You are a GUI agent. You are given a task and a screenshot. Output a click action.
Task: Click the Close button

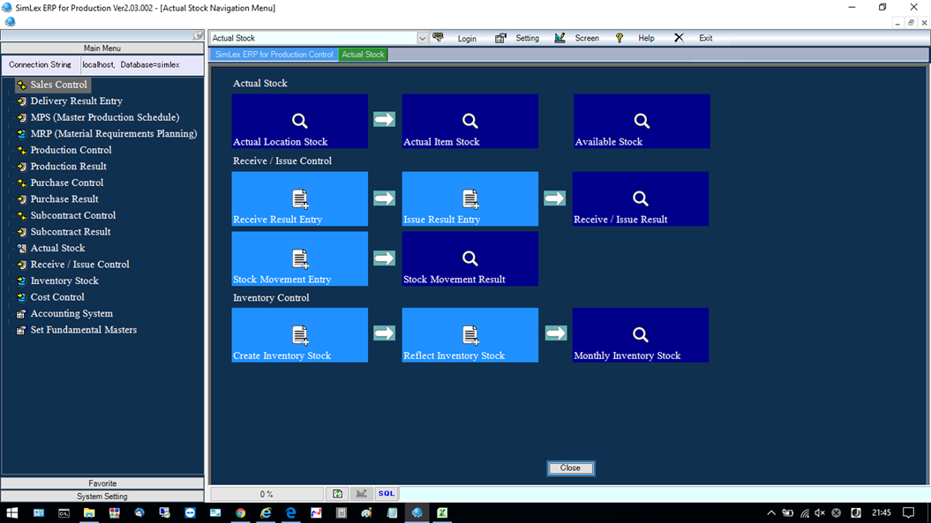click(x=571, y=468)
